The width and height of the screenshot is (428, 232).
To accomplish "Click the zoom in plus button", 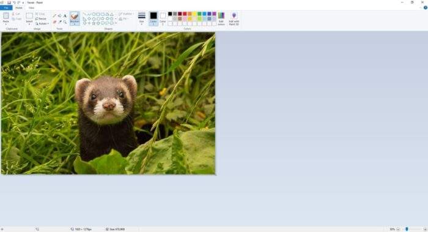I will click(x=425, y=229).
